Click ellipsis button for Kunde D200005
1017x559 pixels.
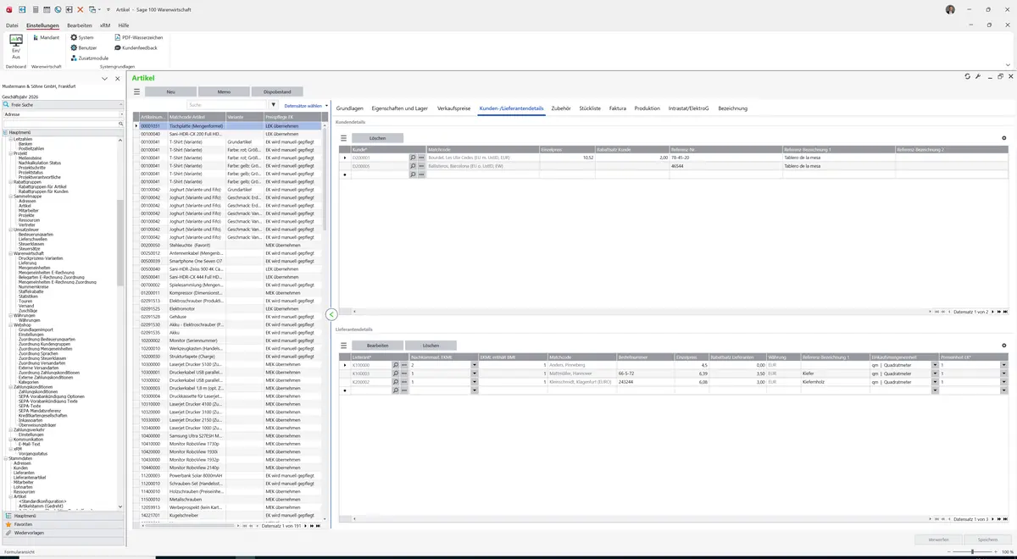pyautogui.click(x=421, y=166)
